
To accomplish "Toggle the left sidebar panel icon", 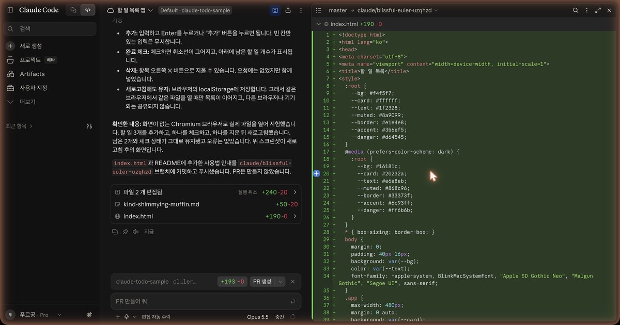I will click(x=10, y=10).
